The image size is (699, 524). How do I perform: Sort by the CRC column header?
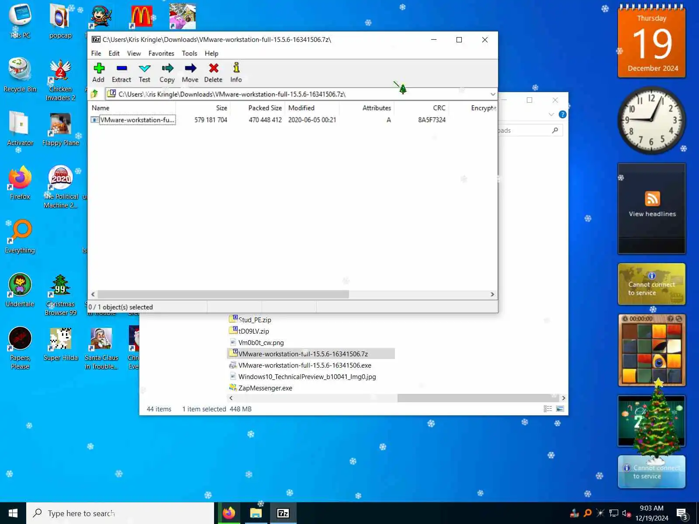(x=421, y=108)
